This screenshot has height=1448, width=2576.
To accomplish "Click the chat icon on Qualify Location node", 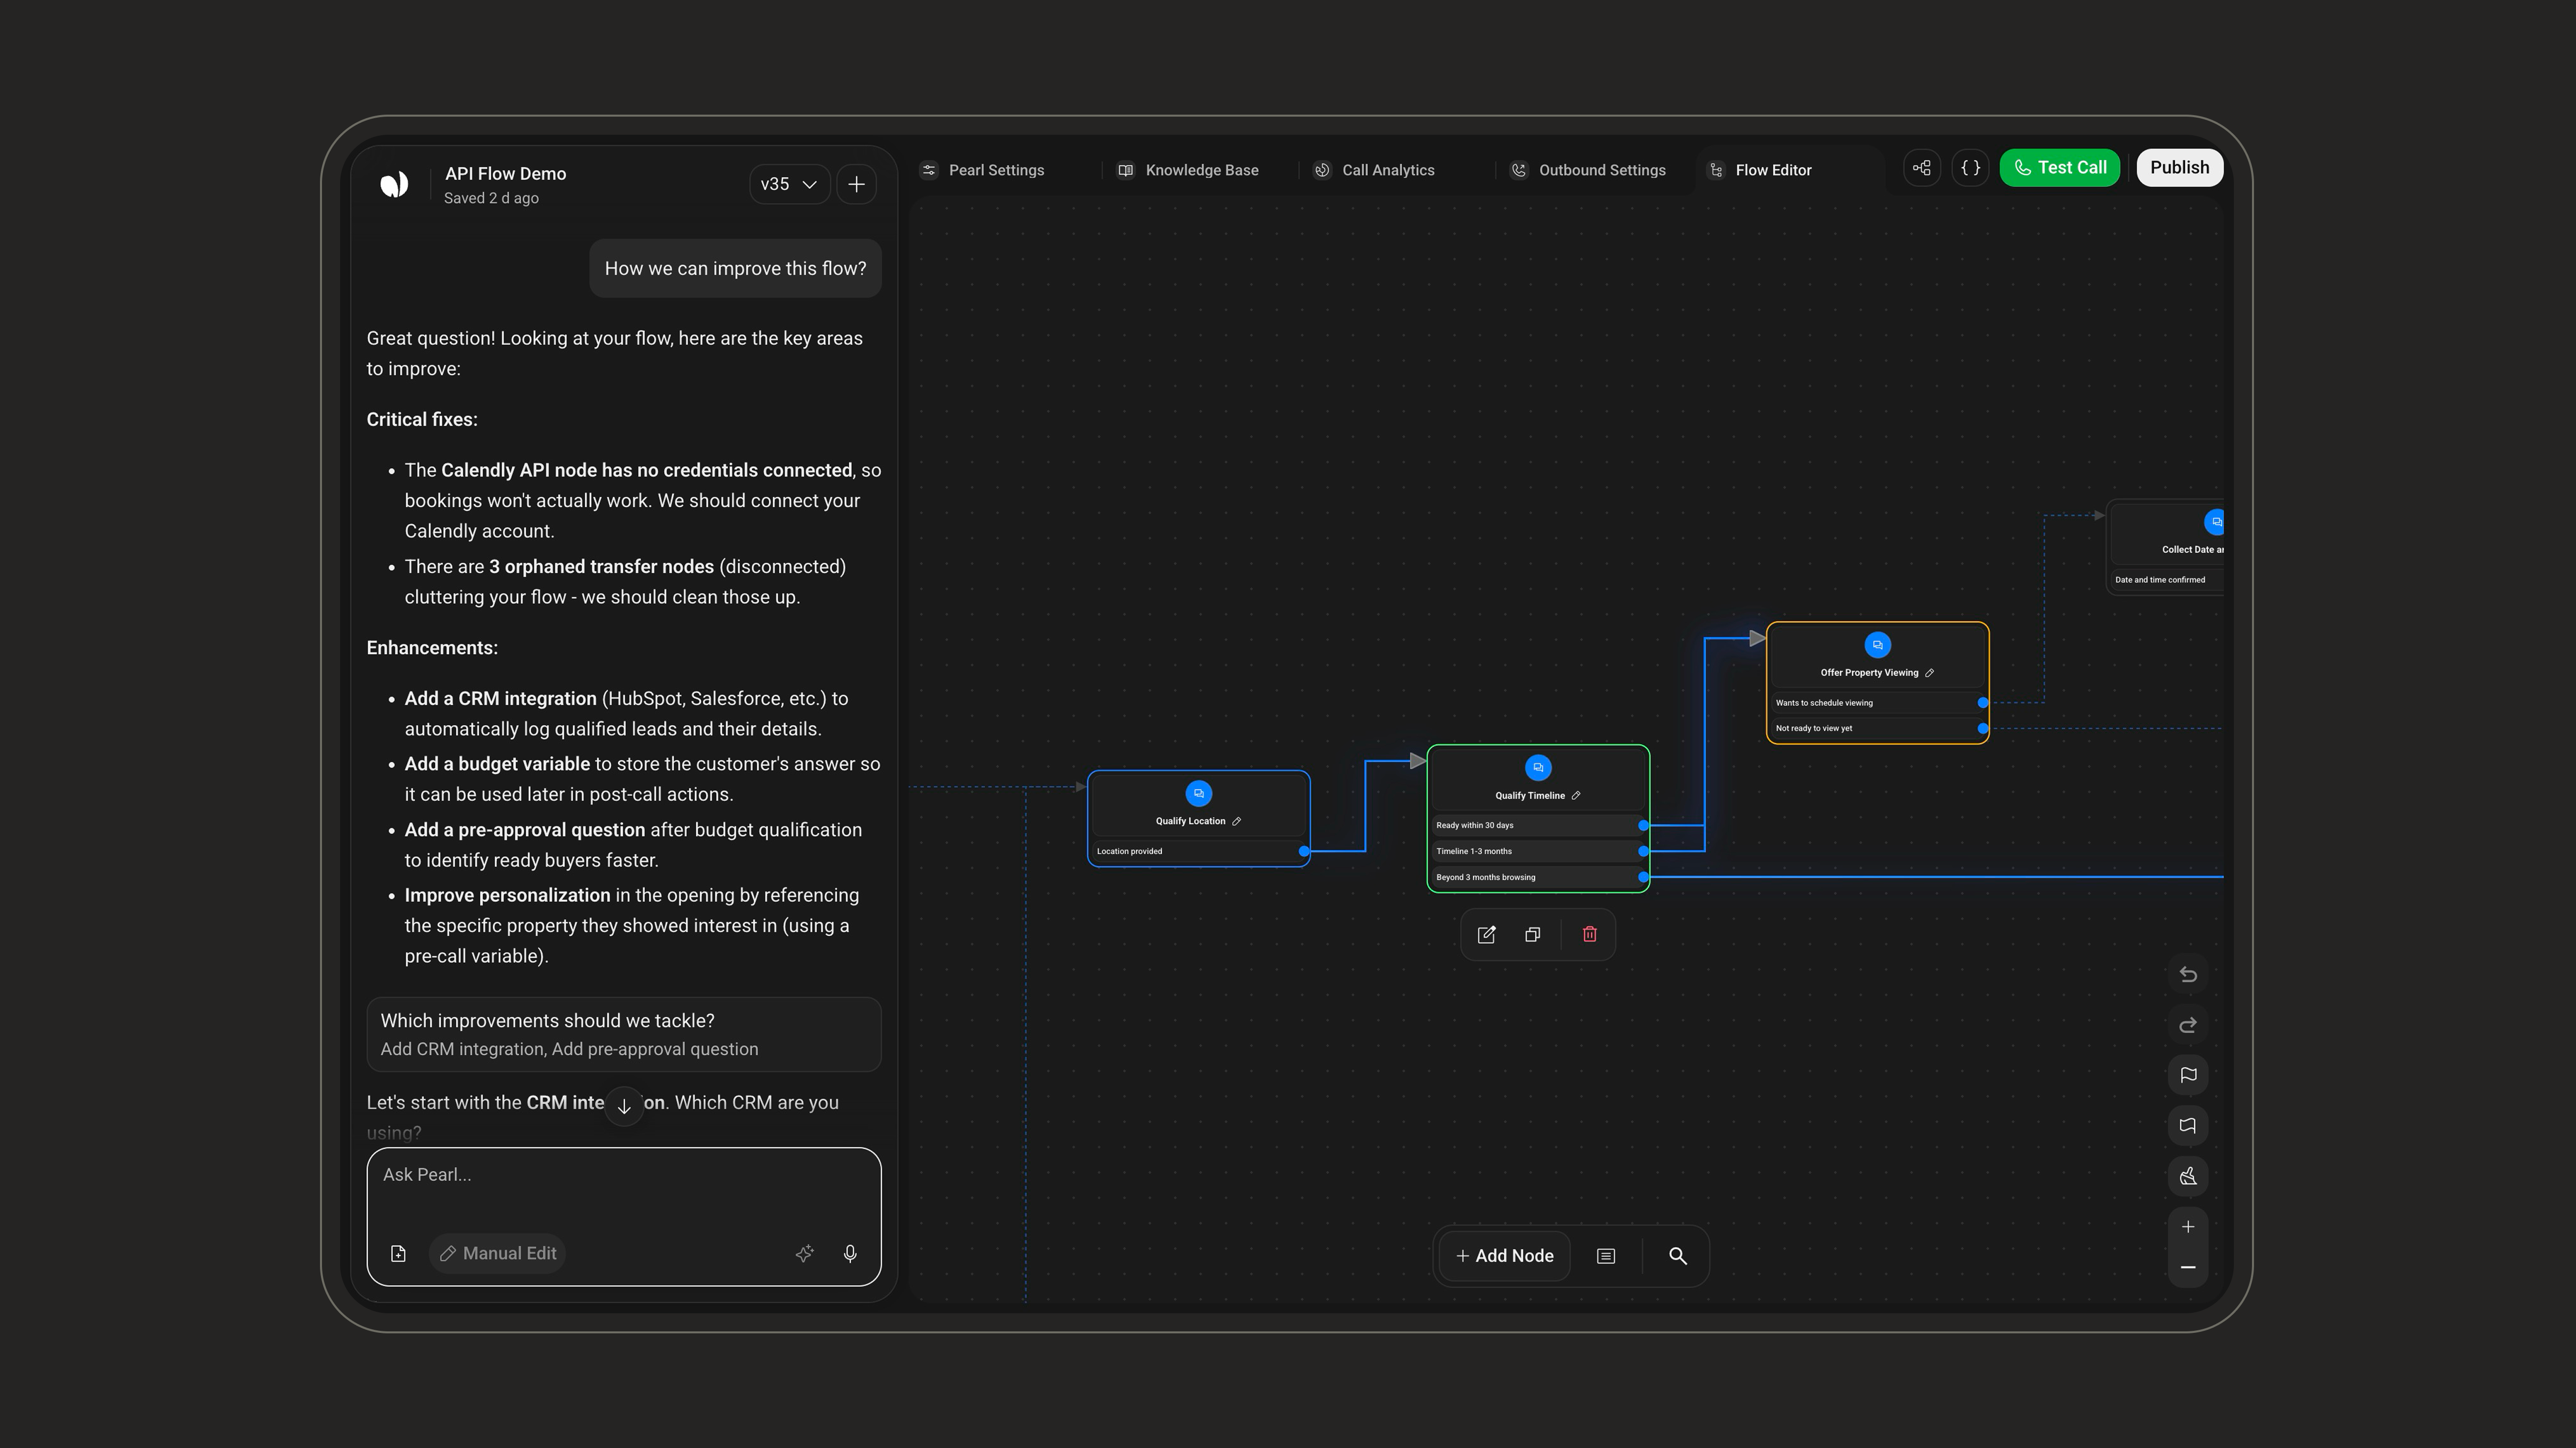I will [x=1199, y=793].
